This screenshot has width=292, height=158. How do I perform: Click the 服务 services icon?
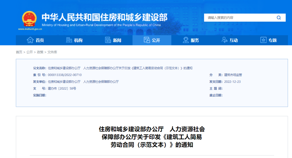pos(186,40)
